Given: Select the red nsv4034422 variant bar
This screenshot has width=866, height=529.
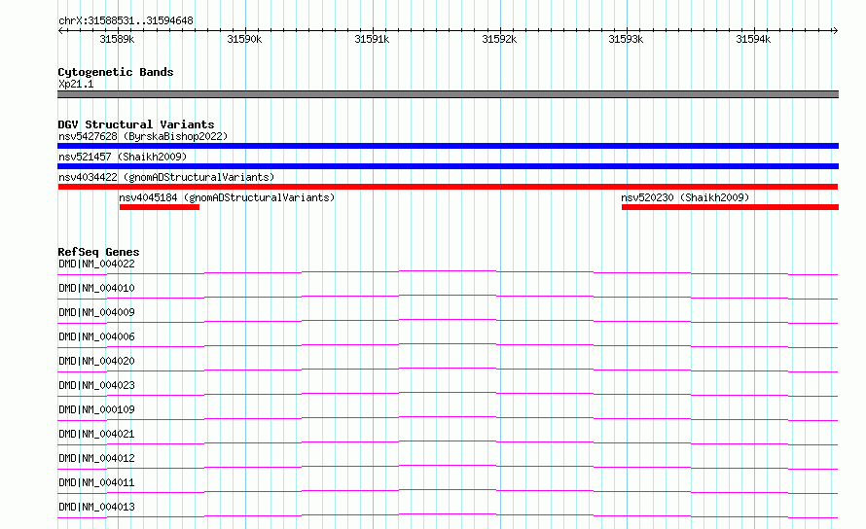Looking at the screenshot, I should [x=448, y=187].
